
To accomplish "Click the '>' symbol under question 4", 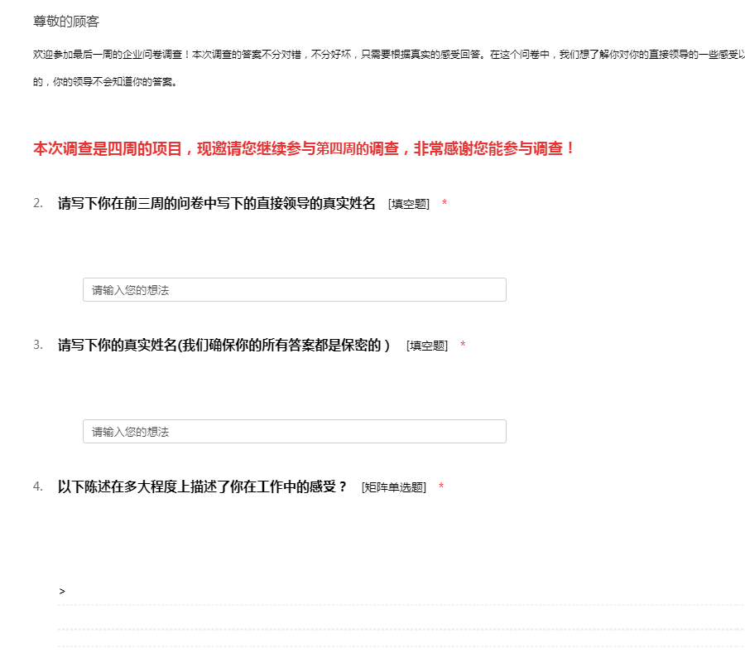I will click(62, 592).
